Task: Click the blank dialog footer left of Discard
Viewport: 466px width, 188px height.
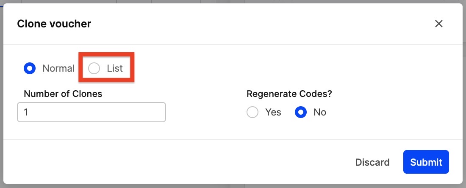Action: point(169,162)
